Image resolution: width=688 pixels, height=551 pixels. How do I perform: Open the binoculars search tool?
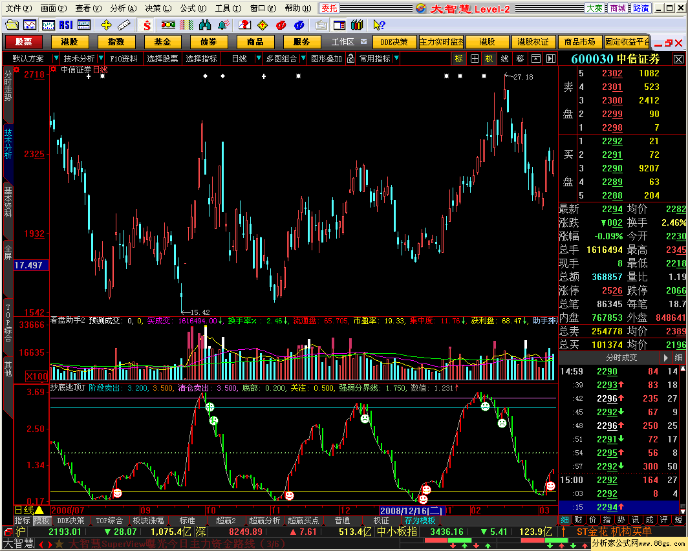(x=205, y=25)
